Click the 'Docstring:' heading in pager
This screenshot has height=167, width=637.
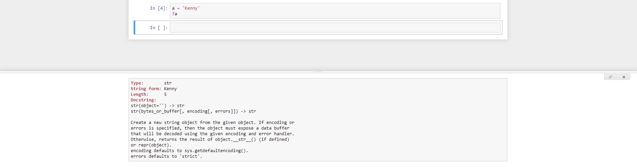[143, 100]
